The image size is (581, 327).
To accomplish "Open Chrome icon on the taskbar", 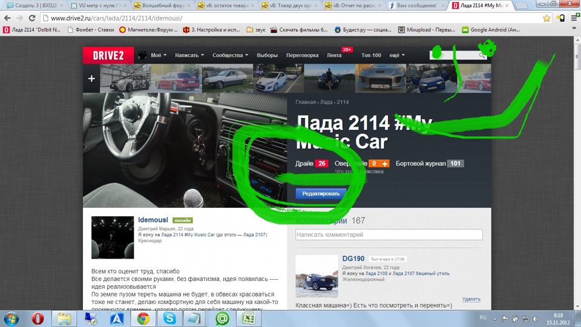I will 143,319.
